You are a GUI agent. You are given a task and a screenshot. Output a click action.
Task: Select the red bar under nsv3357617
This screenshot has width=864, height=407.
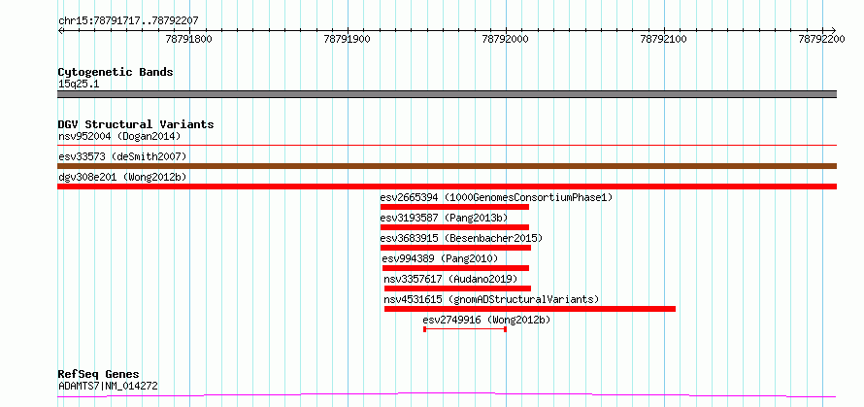click(x=457, y=288)
